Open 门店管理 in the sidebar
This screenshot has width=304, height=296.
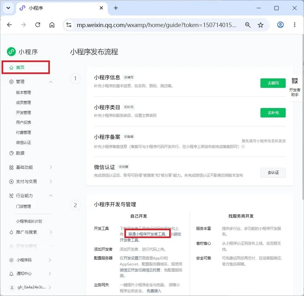[23, 207]
